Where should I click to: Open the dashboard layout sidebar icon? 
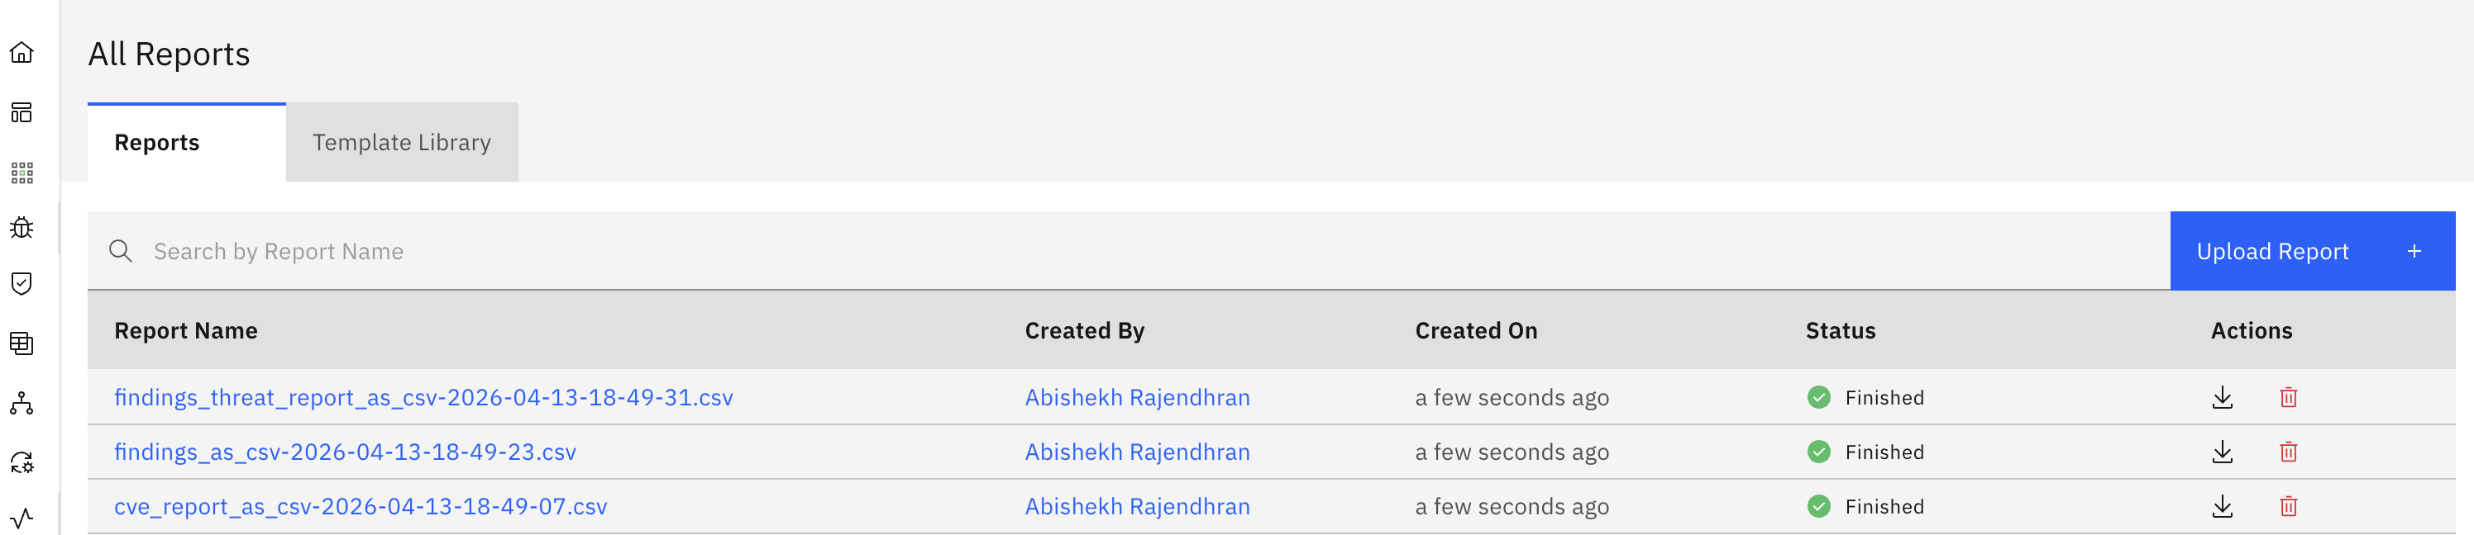pyautogui.click(x=21, y=113)
